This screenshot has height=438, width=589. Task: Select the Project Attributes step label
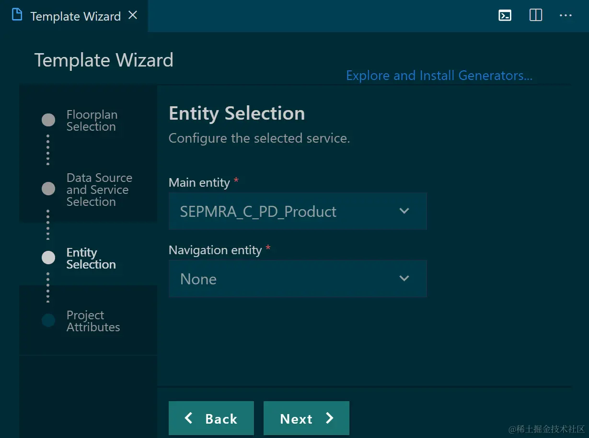tap(93, 321)
